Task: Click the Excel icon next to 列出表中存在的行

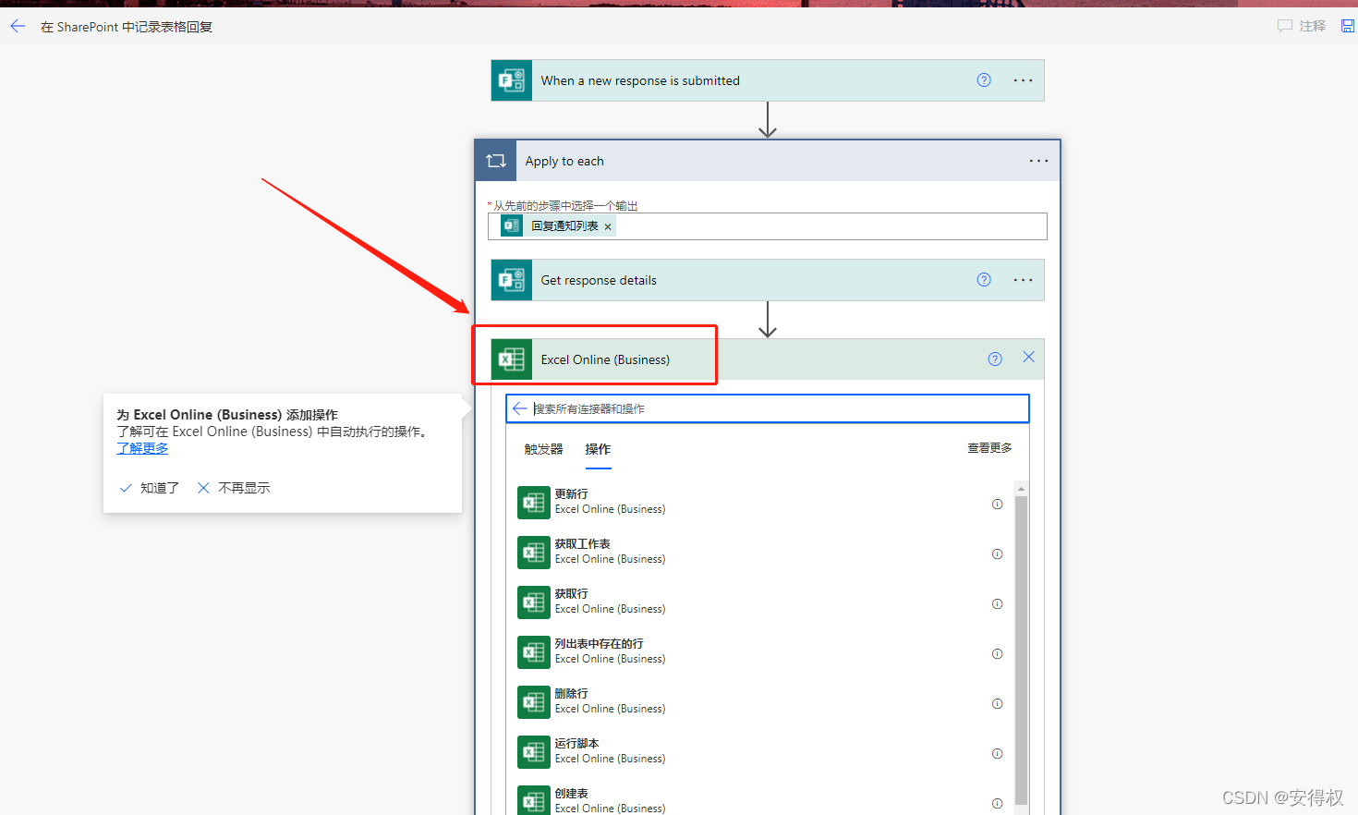Action: click(534, 652)
